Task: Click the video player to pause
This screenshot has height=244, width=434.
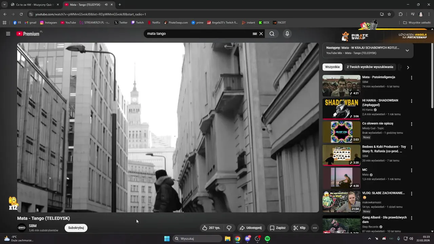Action: point(168,127)
